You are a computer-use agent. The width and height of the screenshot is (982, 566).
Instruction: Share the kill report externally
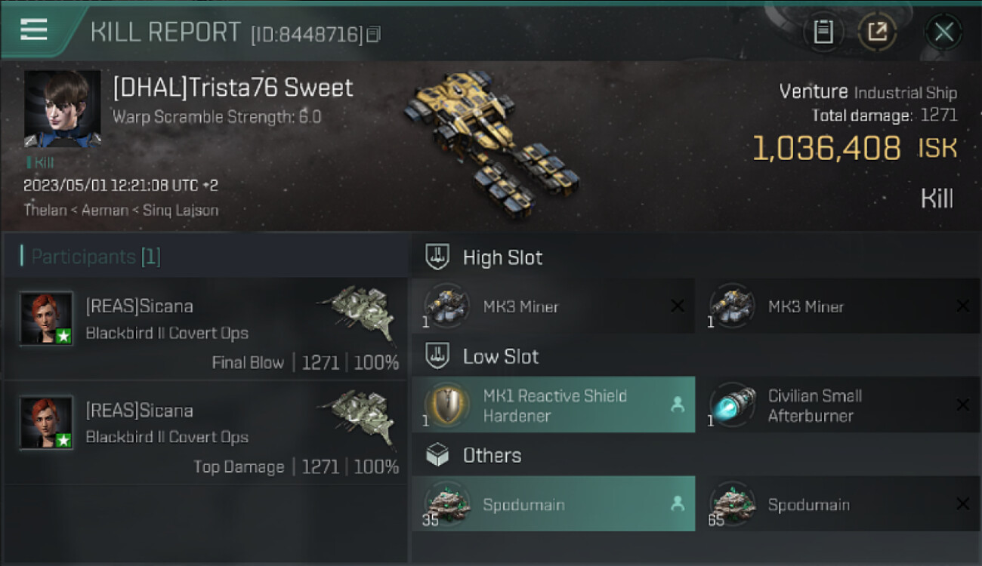click(877, 32)
